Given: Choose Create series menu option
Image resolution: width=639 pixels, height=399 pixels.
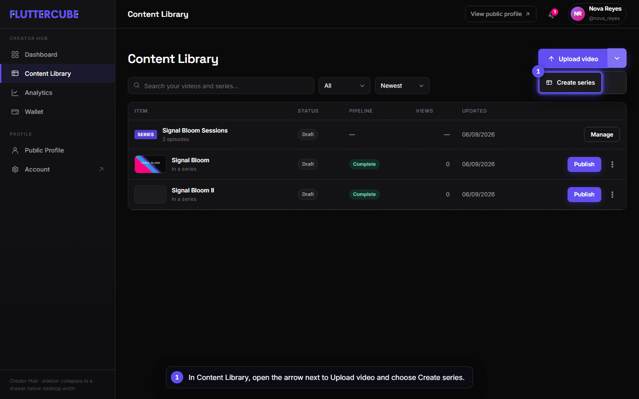Looking at the screenshot, I should tap(571, 82).
